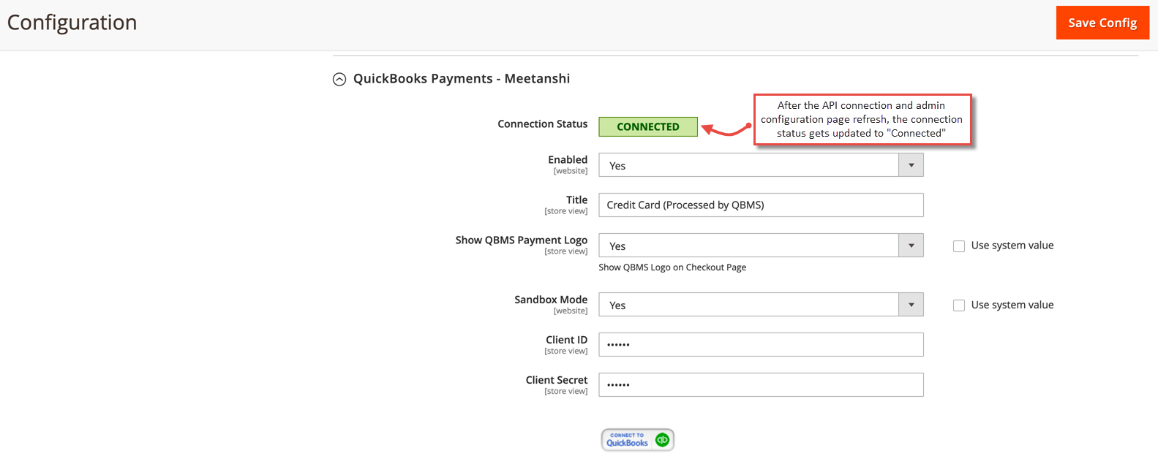Check Use system value for QBMS Payment Logo

[959, 246]
